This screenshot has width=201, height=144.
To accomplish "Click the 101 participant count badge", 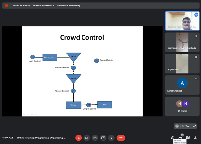I will pos(182,135).
